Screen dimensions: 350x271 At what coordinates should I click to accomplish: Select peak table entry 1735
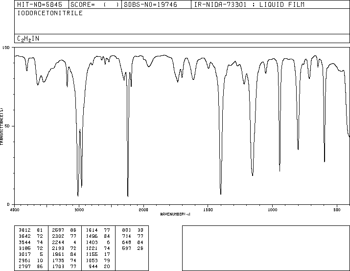click(58, 261)
